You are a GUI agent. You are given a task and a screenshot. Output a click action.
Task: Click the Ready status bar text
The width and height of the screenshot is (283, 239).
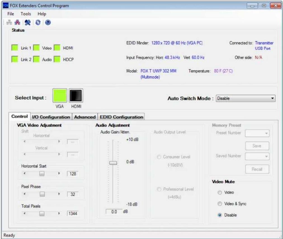coord(9,235)
